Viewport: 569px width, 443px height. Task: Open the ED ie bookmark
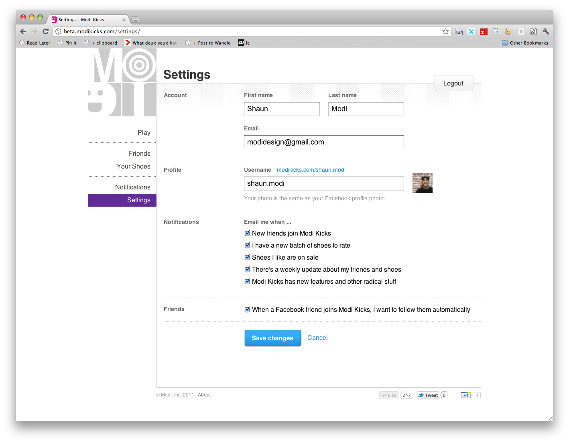(244, 43)
